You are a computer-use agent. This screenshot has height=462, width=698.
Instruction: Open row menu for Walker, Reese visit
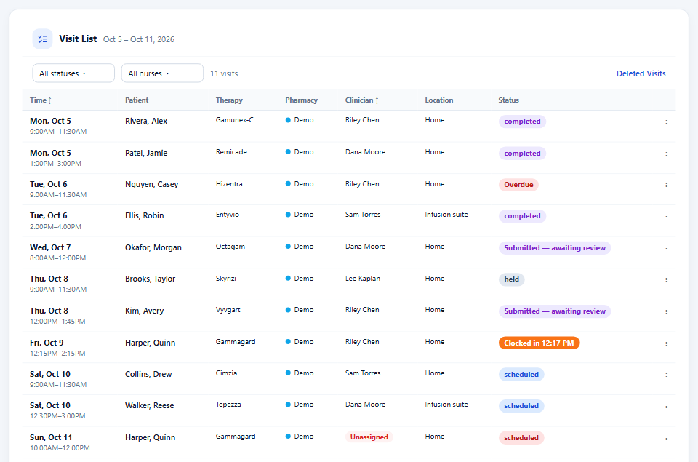667,406
